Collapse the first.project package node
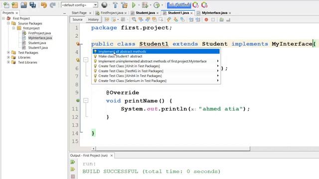 click(13, 28)
